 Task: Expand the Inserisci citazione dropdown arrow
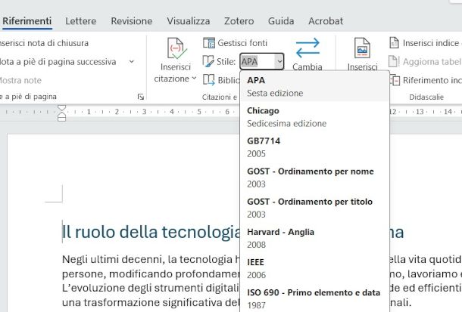pos(194,79)
